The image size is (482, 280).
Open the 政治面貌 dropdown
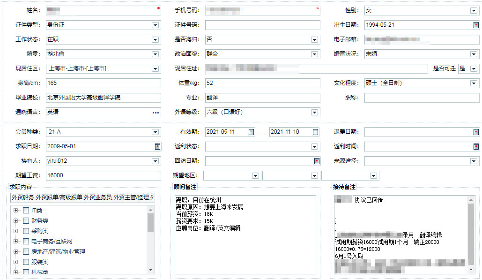(x=314, y=54)
